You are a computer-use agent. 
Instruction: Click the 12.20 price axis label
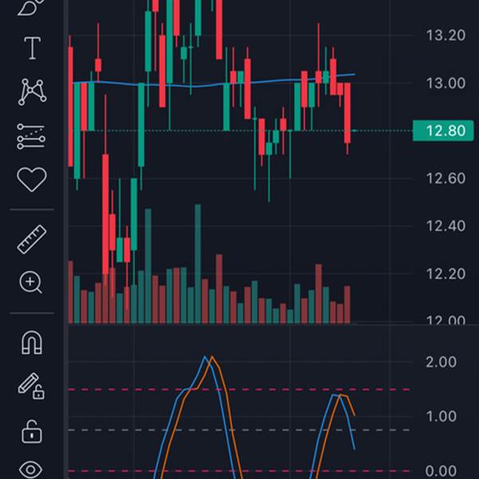[445, 274]
